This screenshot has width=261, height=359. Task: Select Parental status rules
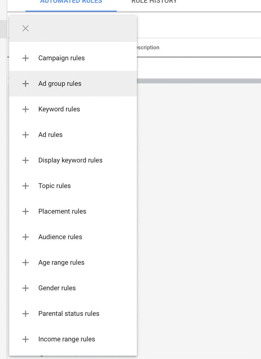(x=73, y=313)
